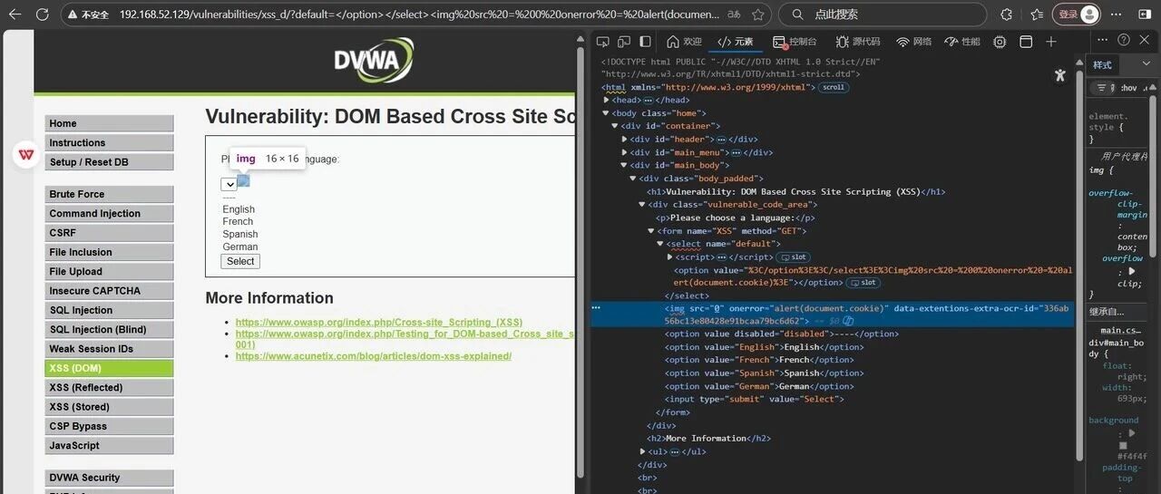Image resolution: width=1161 pixels, height=494 pixels.
Task: Click the broken injected image next to dropdown
Action: click(243, 181)
